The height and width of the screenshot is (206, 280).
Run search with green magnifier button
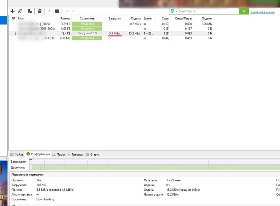point(244,11)
